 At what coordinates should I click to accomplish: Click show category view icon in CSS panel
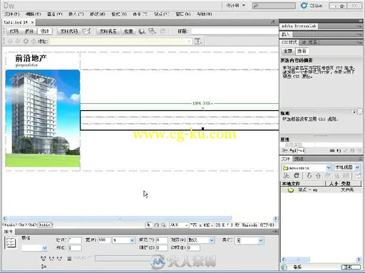284,151
